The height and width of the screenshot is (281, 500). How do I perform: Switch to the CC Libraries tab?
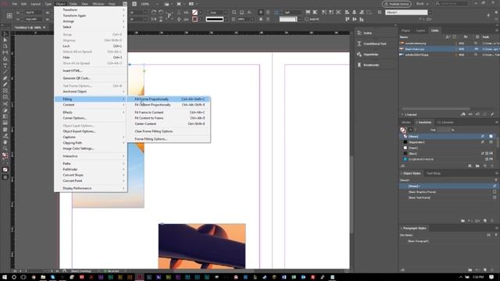click(x=445, y=123)
